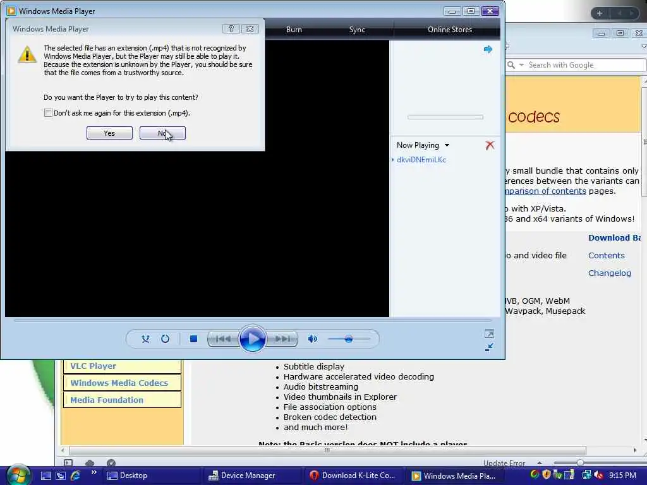
Task: Open the VLC Player sidebar link
Action: click(x=122, y=366)
